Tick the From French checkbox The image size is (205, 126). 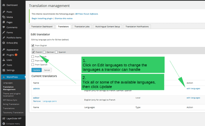(x=33, y=56)
